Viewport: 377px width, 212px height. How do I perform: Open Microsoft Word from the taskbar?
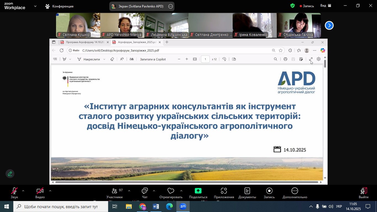tap(156, 206)
